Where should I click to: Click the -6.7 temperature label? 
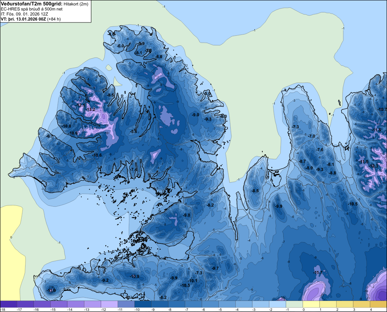[50, 136]
